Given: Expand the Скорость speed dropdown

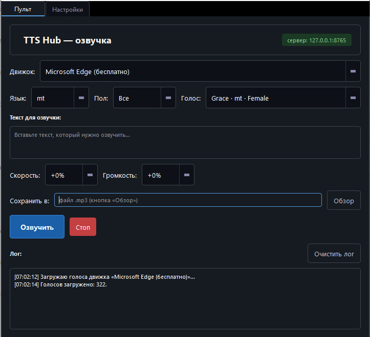Looking at the screenshot, I should [x=71, y=175].
